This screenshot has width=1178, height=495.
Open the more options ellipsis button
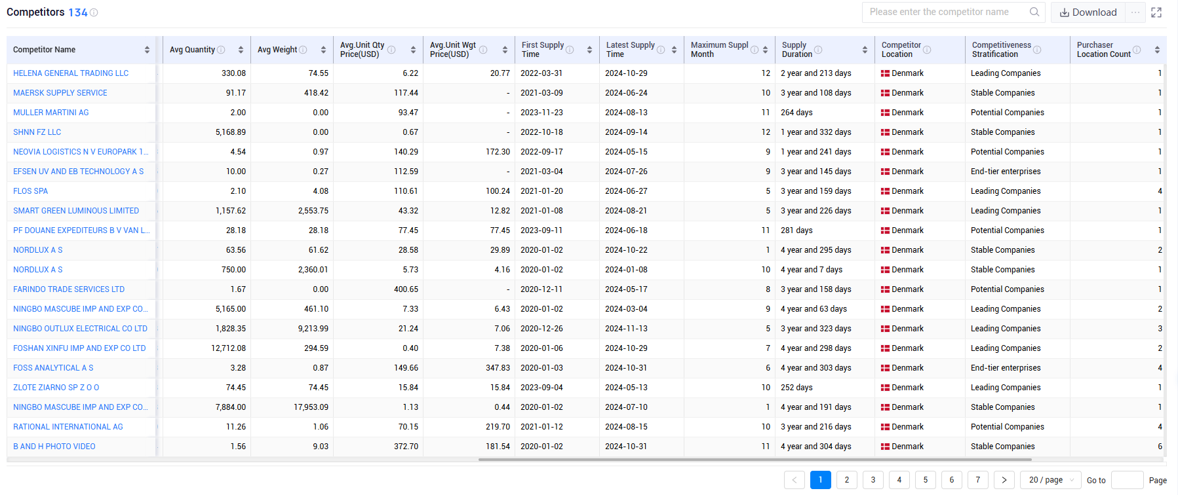(x=1135, y=12)
